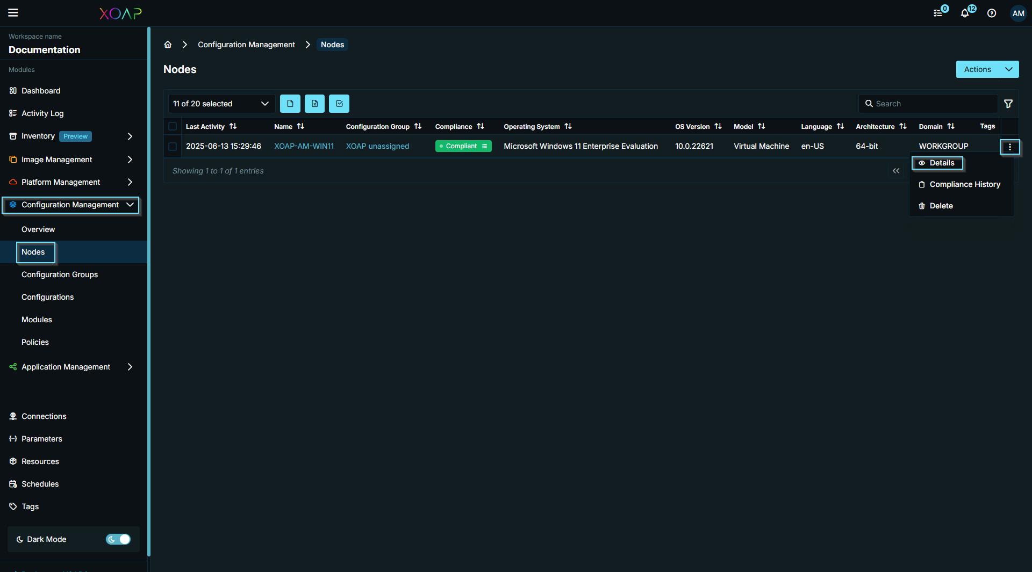Toggle Dark Mode off
1032x572 pixels.
pyautogui.click(x=118, y=539)
